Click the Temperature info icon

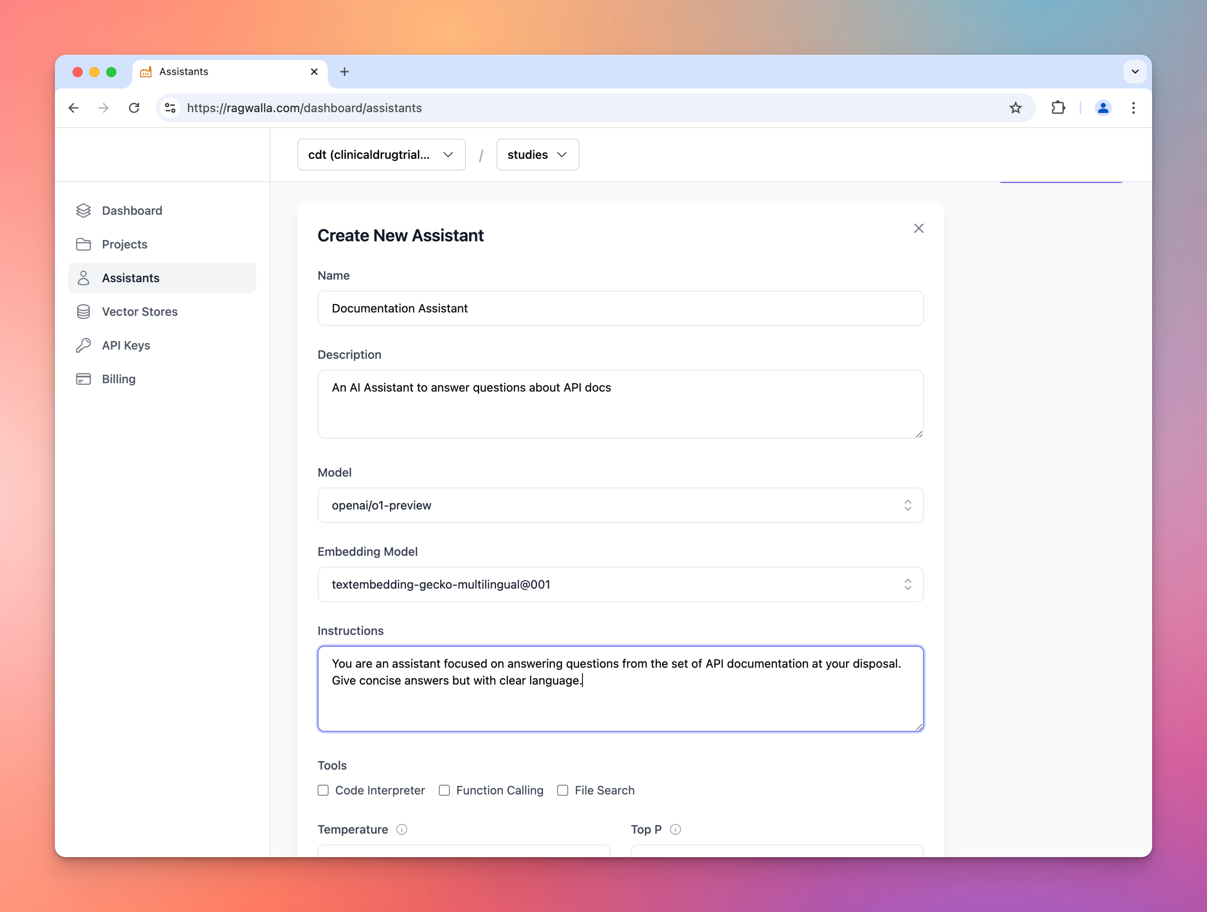(402, 830)
